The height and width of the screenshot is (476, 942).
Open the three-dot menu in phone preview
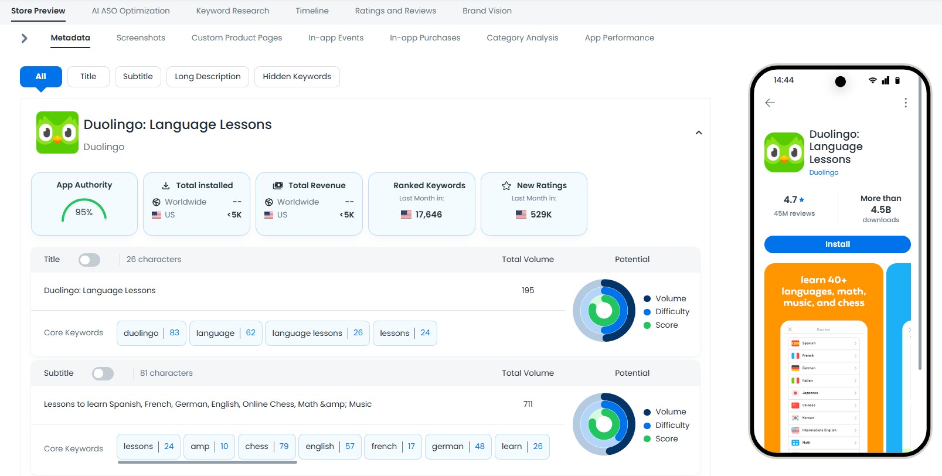click(906, 103)
